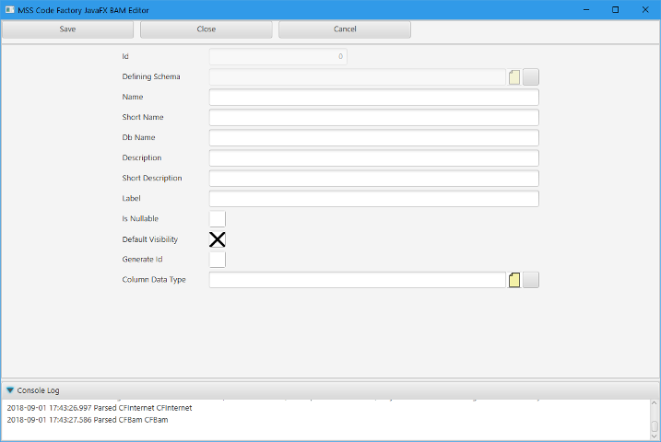Image resolution: width=661 pixels, height=442 pixels.
Task: Uncheck the Default Visibility checkbox
Action: [218, 239]
